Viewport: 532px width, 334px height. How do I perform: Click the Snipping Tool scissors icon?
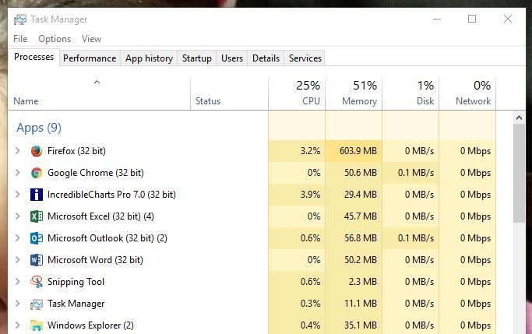tap(37, 282)
